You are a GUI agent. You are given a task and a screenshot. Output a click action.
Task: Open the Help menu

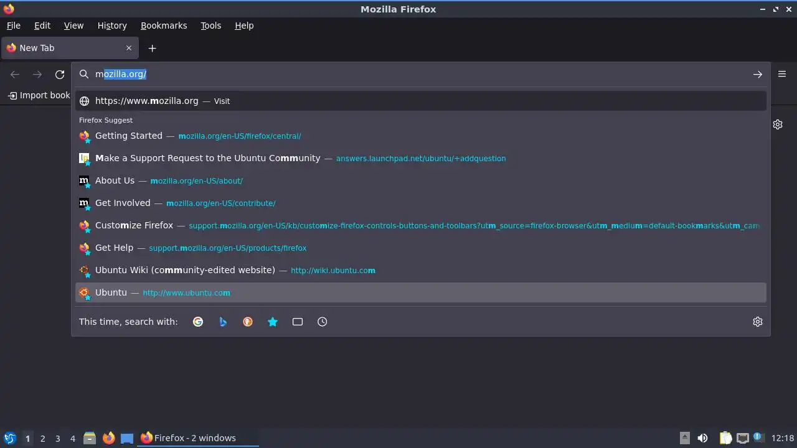(244, 26)
